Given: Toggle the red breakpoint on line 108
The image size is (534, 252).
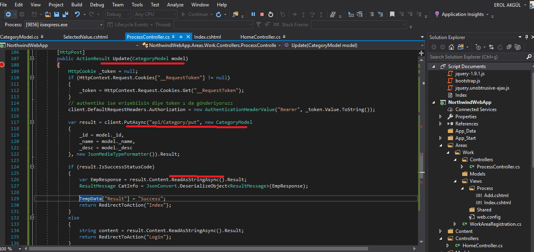Looking at the screenshot, I should click(x=2, y=65).
